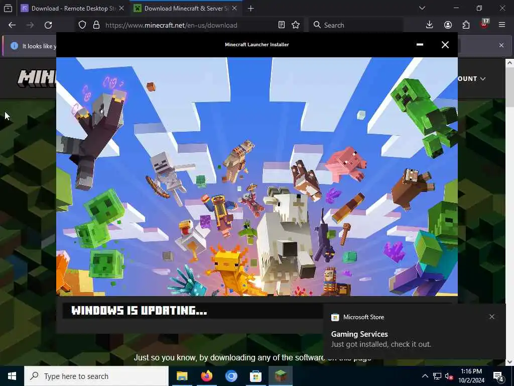The height and width of the screenshot is (386, 514).
Task: Expand the list all tabs dropdown
Action: coord(422,8)
